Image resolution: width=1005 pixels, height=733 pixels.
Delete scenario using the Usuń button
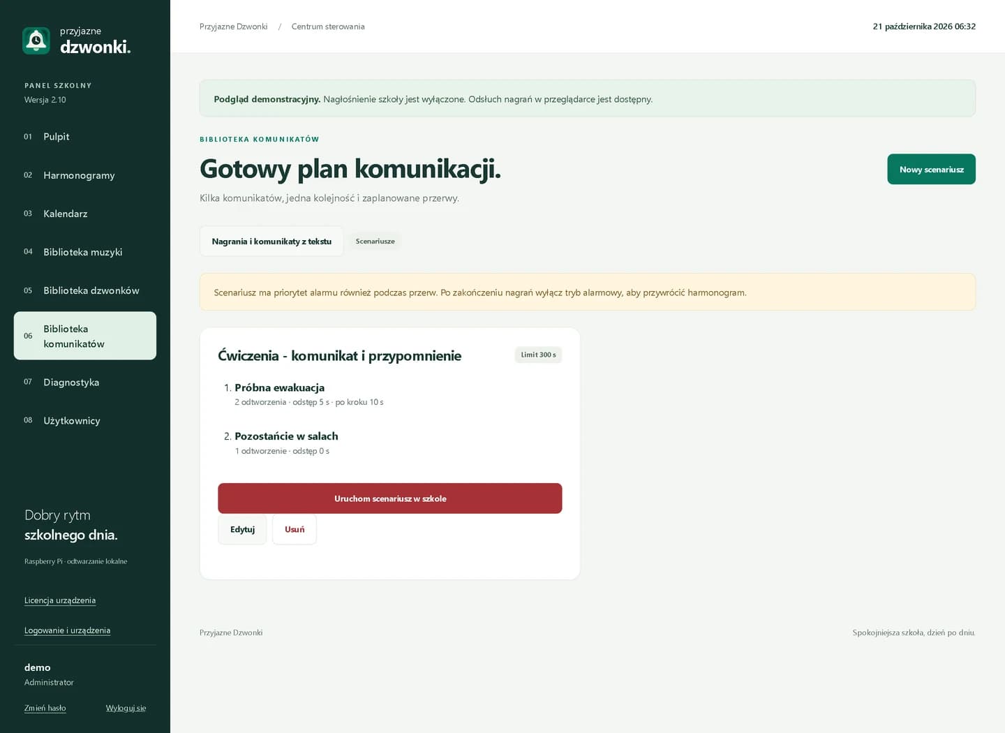(295, 529)
